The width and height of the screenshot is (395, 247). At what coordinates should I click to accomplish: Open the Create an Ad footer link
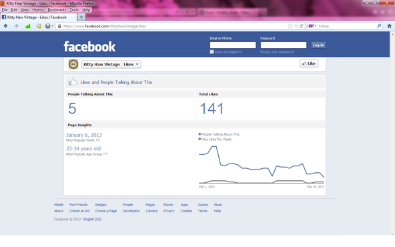tap(79, 211)
